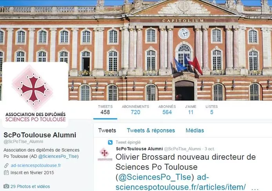This screenshot has height=191, width=272.
Task: Open the 29 Photos et vidéos link
Action: tap(30, 186)
